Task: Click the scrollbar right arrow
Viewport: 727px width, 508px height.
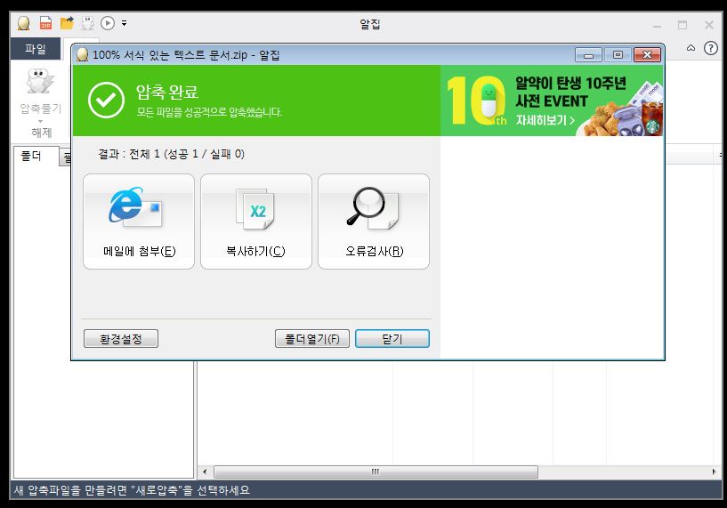Action: (714, 472)
